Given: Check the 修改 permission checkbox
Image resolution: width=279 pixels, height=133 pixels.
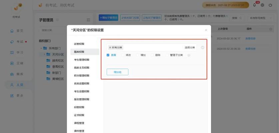Looking at the screenshot, I should (x=123, y=55).
